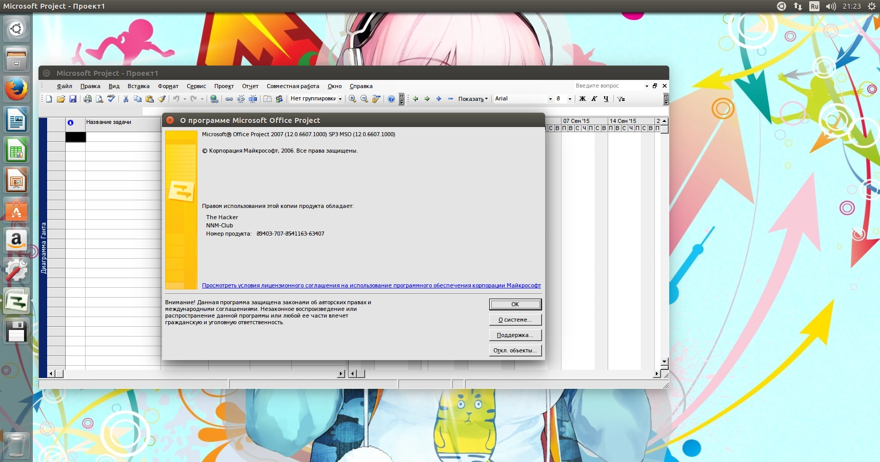Open the Правка menu
Screen dimensions: 880x462
coord(90,86)
